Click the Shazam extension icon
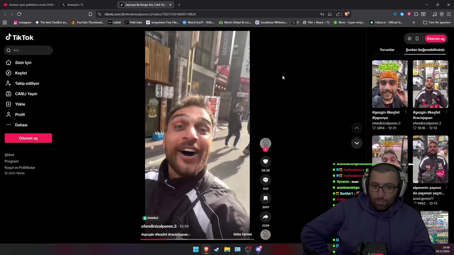 [402, 14]
